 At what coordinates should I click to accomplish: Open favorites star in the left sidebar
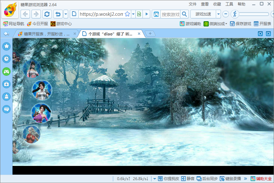click(x=6, y=46)
